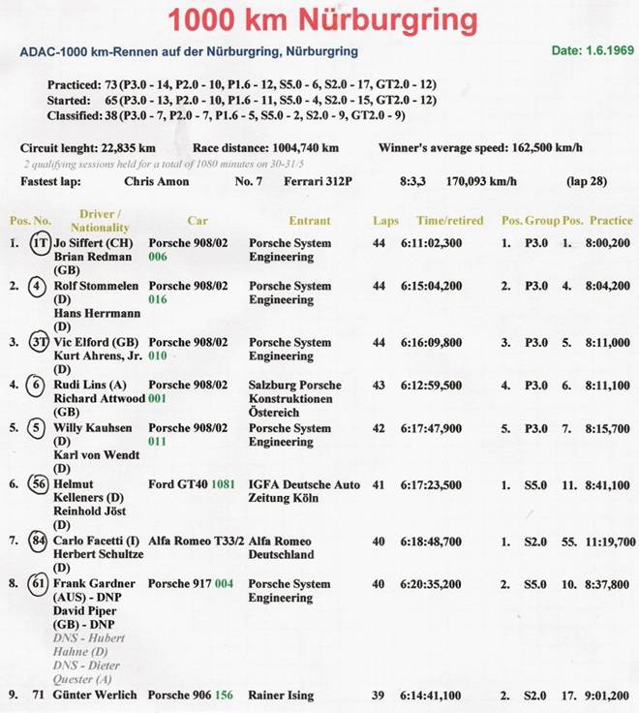Click "Winner's average speed: 162,500 km/h"
This screenshot has height=713, width=639.
[480, 148]
